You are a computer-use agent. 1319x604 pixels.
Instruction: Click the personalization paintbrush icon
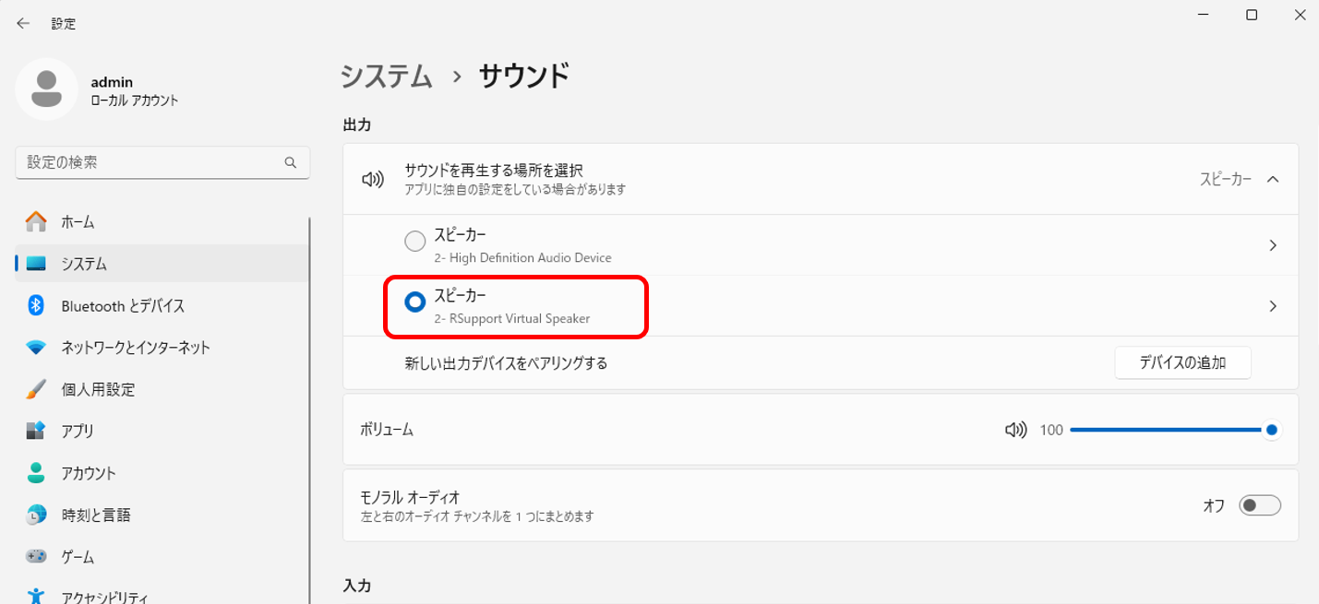[x=36, y=389]
